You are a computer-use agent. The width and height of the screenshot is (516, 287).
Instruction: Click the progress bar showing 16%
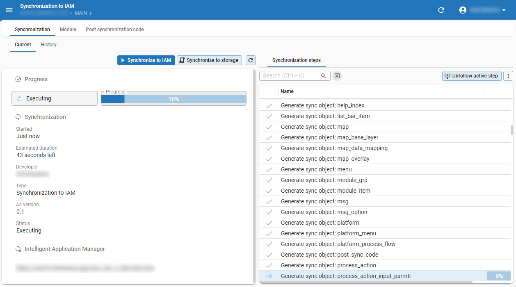pos(174,99)
